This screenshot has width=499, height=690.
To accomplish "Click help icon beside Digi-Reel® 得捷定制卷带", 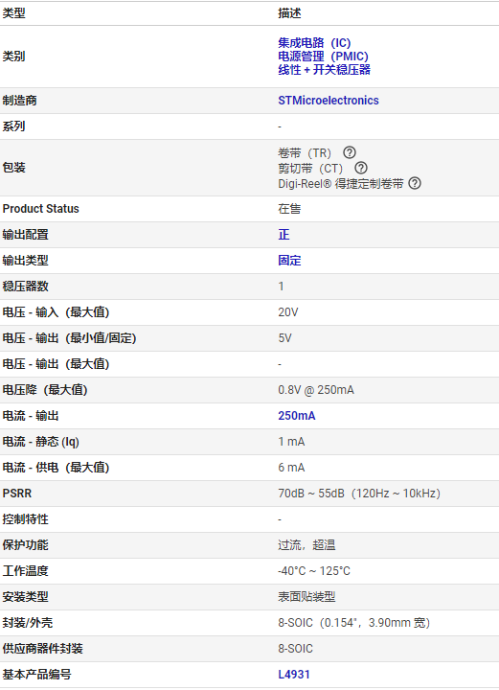I will 415,183.
